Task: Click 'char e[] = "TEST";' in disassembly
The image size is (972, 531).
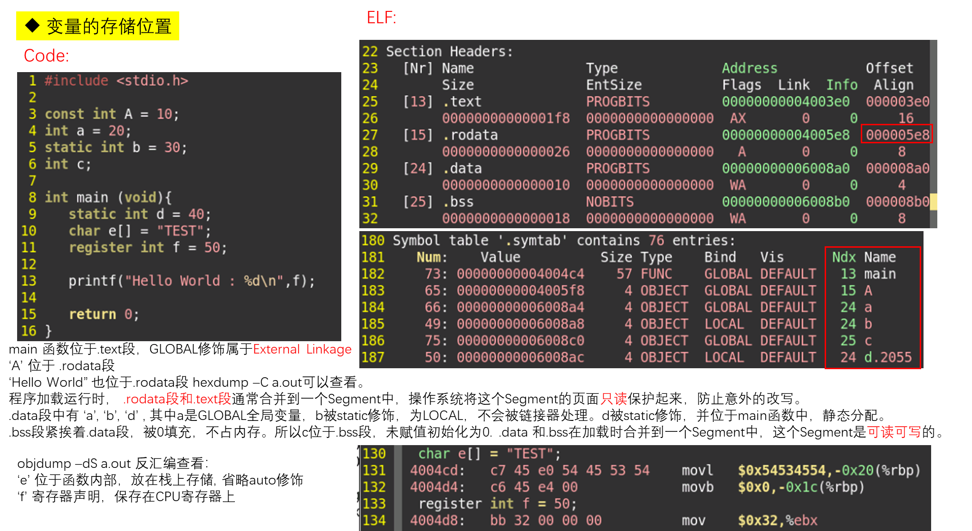Action: (489, 454)
